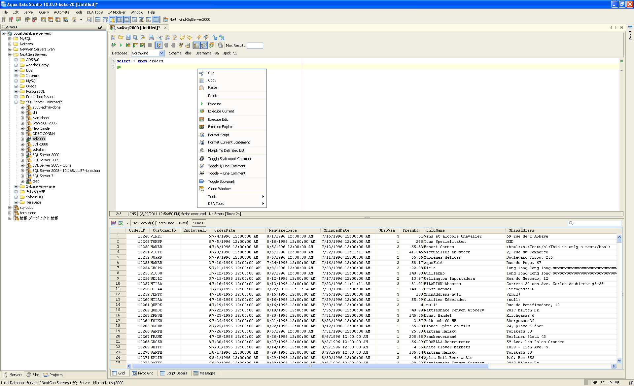Open the DBA Tools menu bar item
This screenshot has width=634, height=386.
pos(95,12)
